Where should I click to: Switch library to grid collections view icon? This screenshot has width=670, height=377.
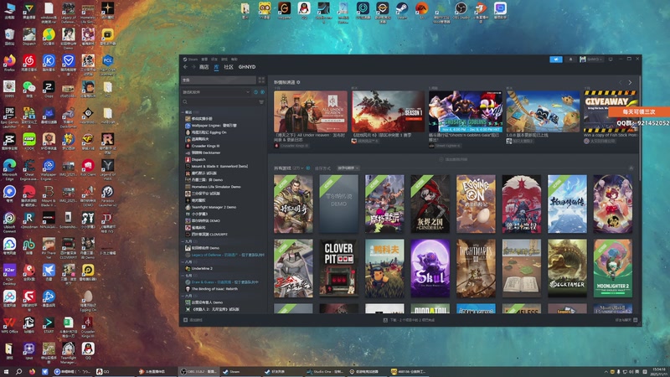262,80
